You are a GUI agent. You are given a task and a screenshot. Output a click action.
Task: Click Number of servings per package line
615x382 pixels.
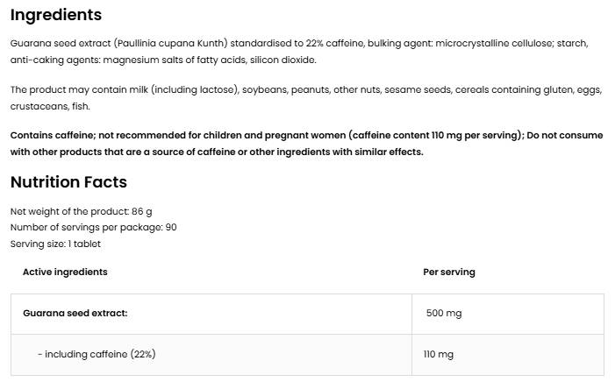coord(93,227)
